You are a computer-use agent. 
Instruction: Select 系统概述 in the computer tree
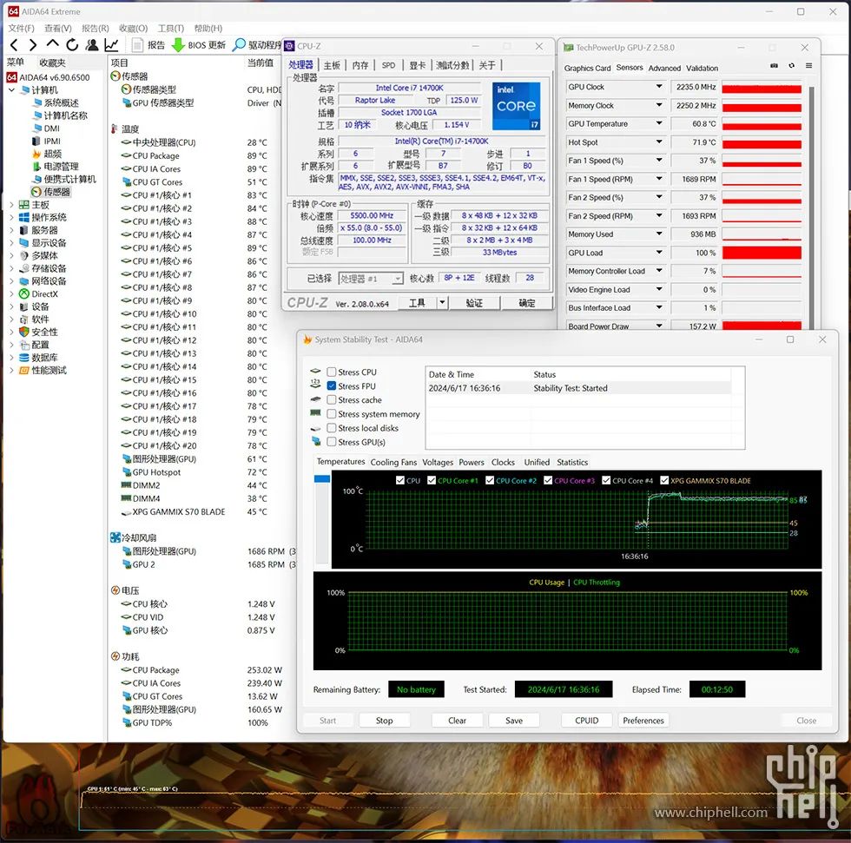tap(56, 102)
